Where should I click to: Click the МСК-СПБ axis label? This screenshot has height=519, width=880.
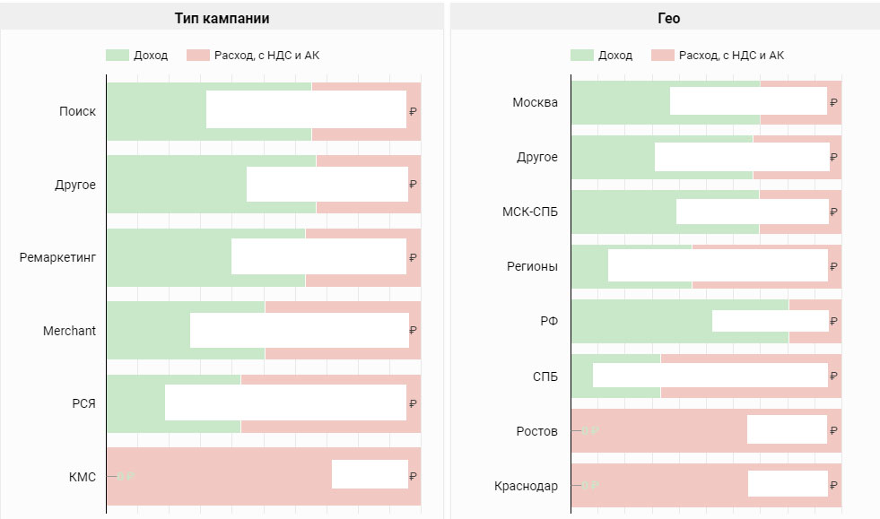pyautogui.click(x=530, y=212)
